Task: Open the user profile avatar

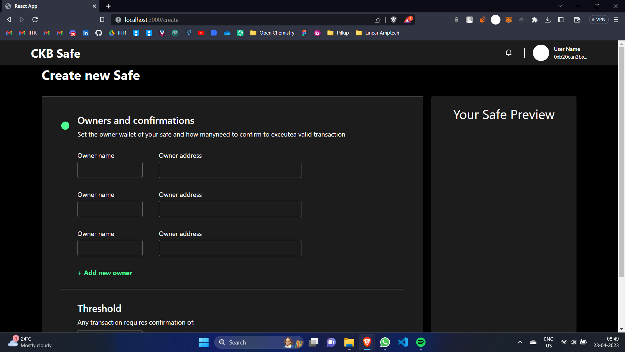Action: coord(541,53)
